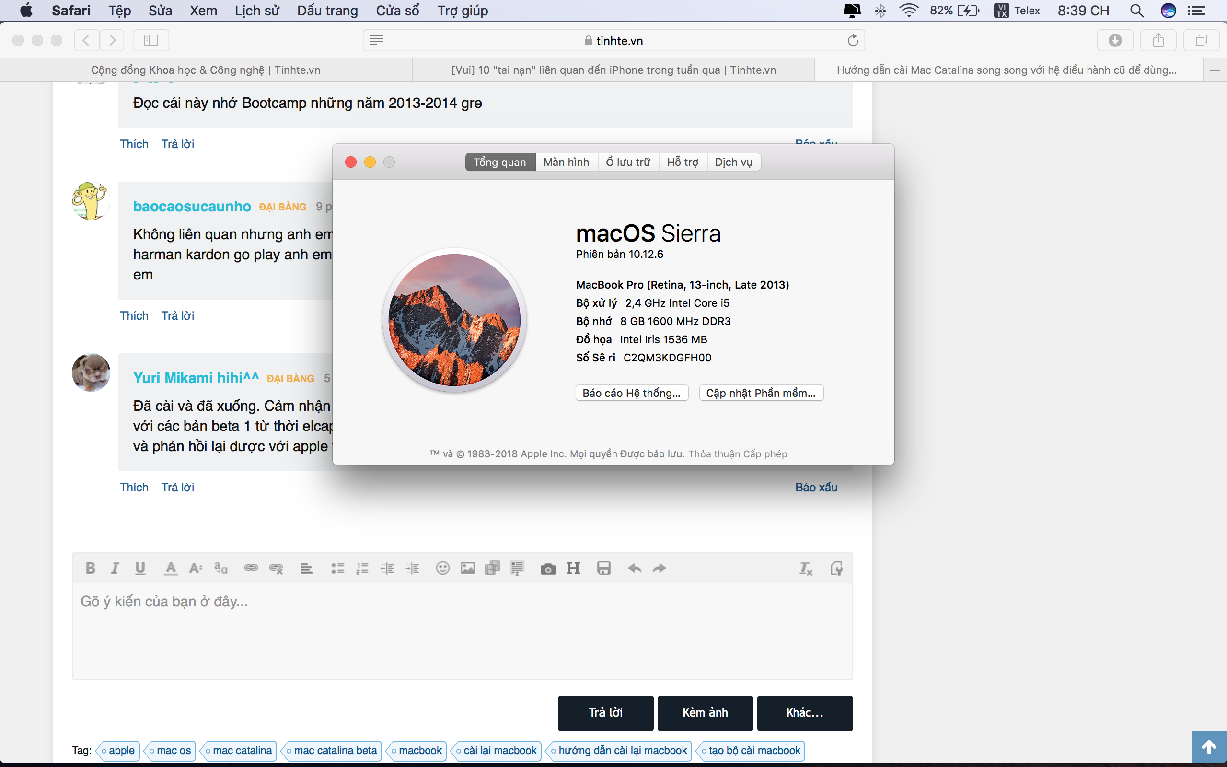The width and height of the screenshot is (1227, 767).
Task: Open the Tệp menu
Action: 120,11
